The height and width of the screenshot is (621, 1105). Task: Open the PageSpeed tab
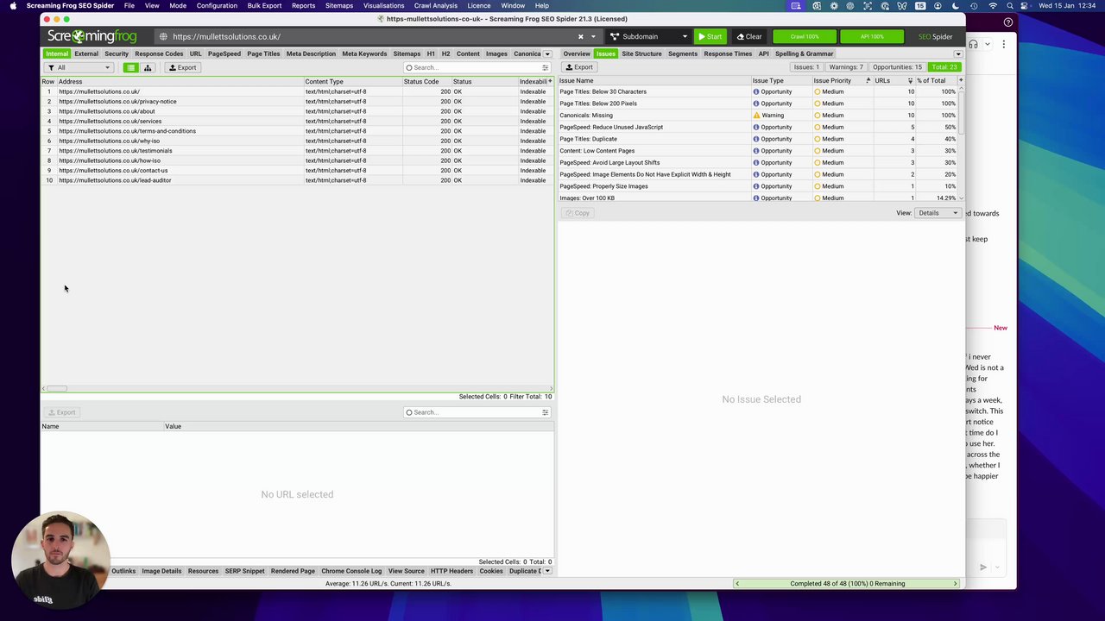tap(224, 53)
